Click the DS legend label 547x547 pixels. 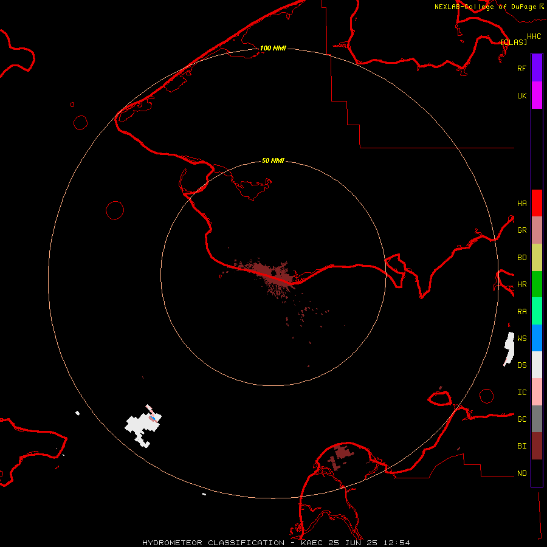pyautogui.click(x=521, y=365)
